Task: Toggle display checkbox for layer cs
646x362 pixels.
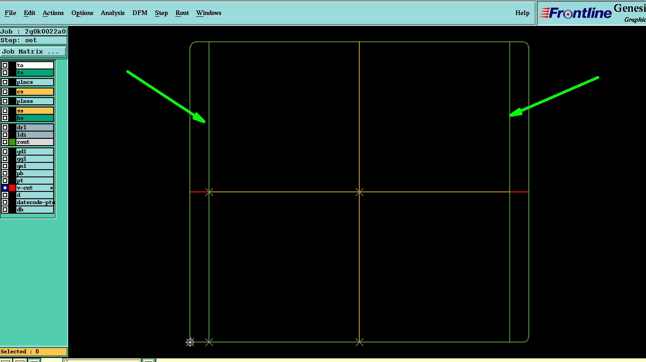Action: coord(5,92)
